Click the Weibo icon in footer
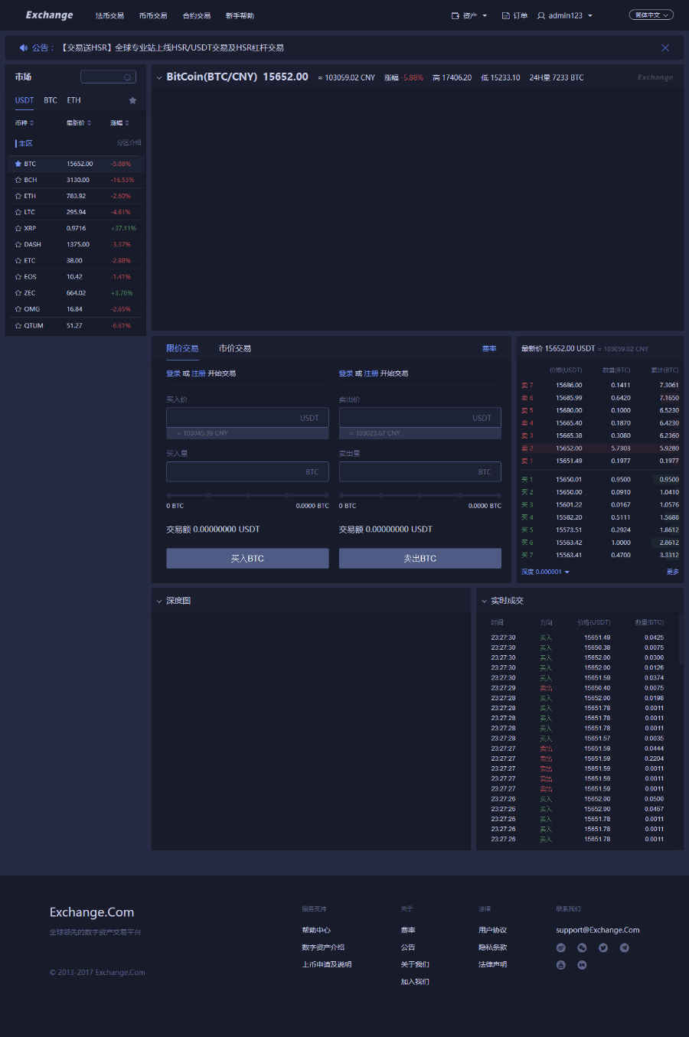Image resolution: width=689 pixels, height=1037 pixels. [x=560, y=947]
